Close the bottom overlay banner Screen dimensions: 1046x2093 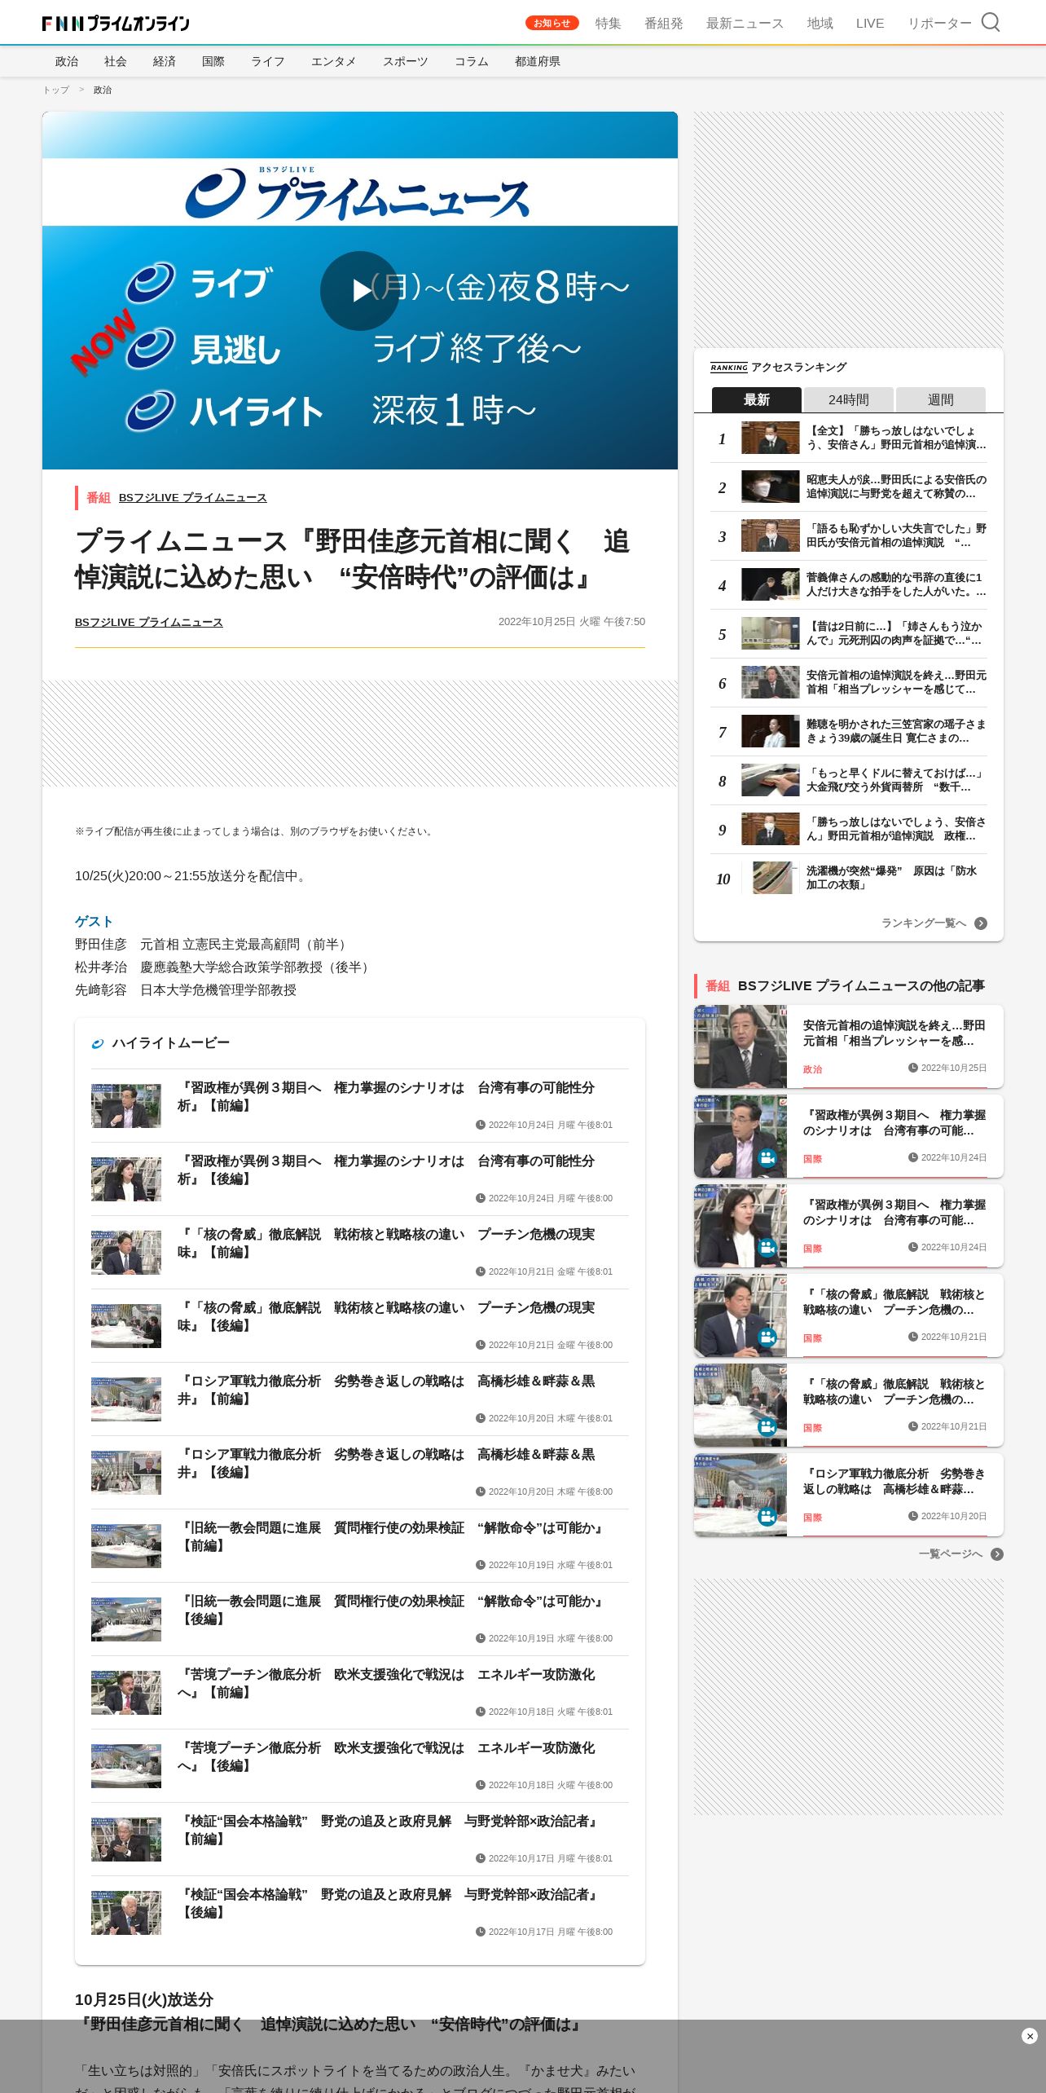coord(1030,2036)
